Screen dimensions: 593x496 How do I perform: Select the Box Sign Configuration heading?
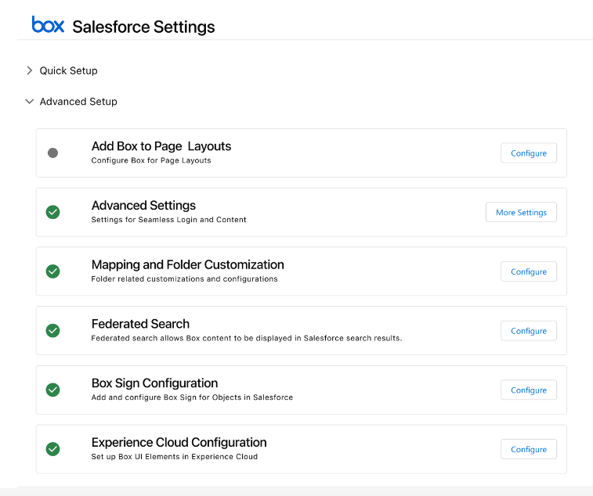154,383
